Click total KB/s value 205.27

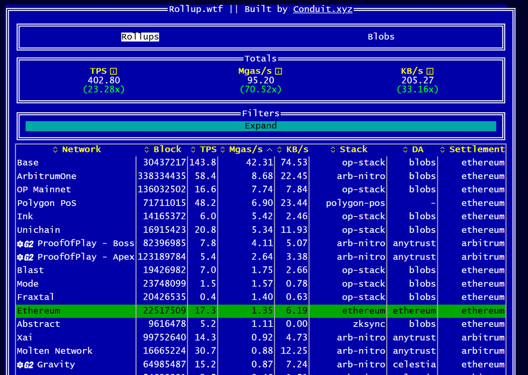pyautogui.click(x=418, y=81)
